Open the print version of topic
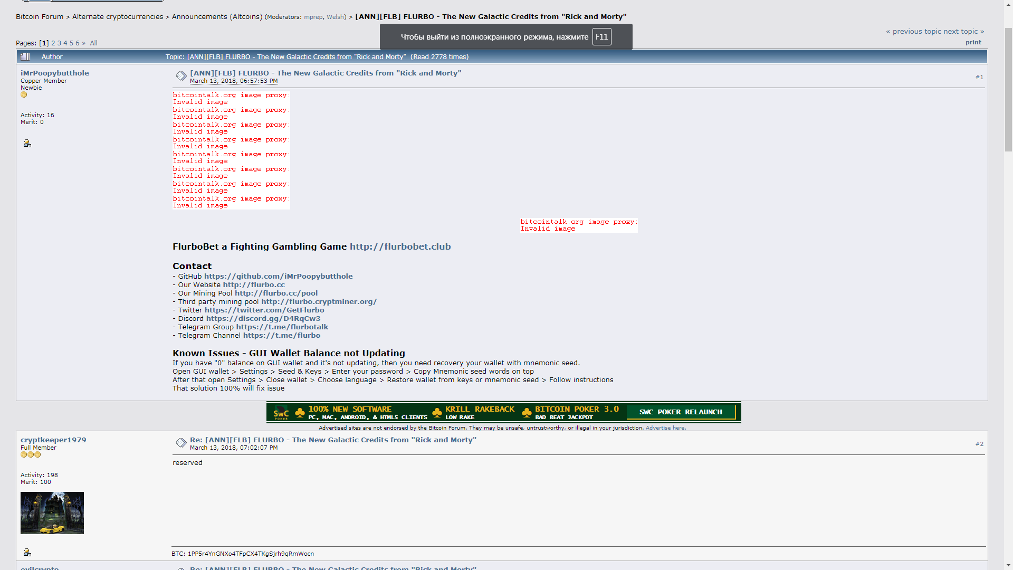The width and height of the screenshot is (1013, 570). [973, 43]
